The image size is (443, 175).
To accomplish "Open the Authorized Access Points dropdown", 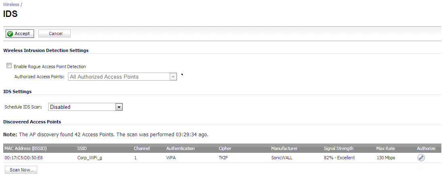I will click(122, 77).
